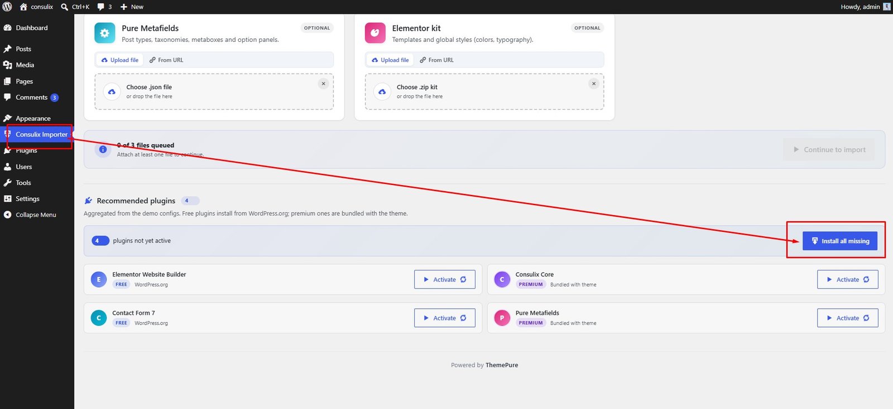The width and height of the screenshot is (893, 409).
Task: Click the Appearance paintbrush icon
Action: tap(7, 119)
